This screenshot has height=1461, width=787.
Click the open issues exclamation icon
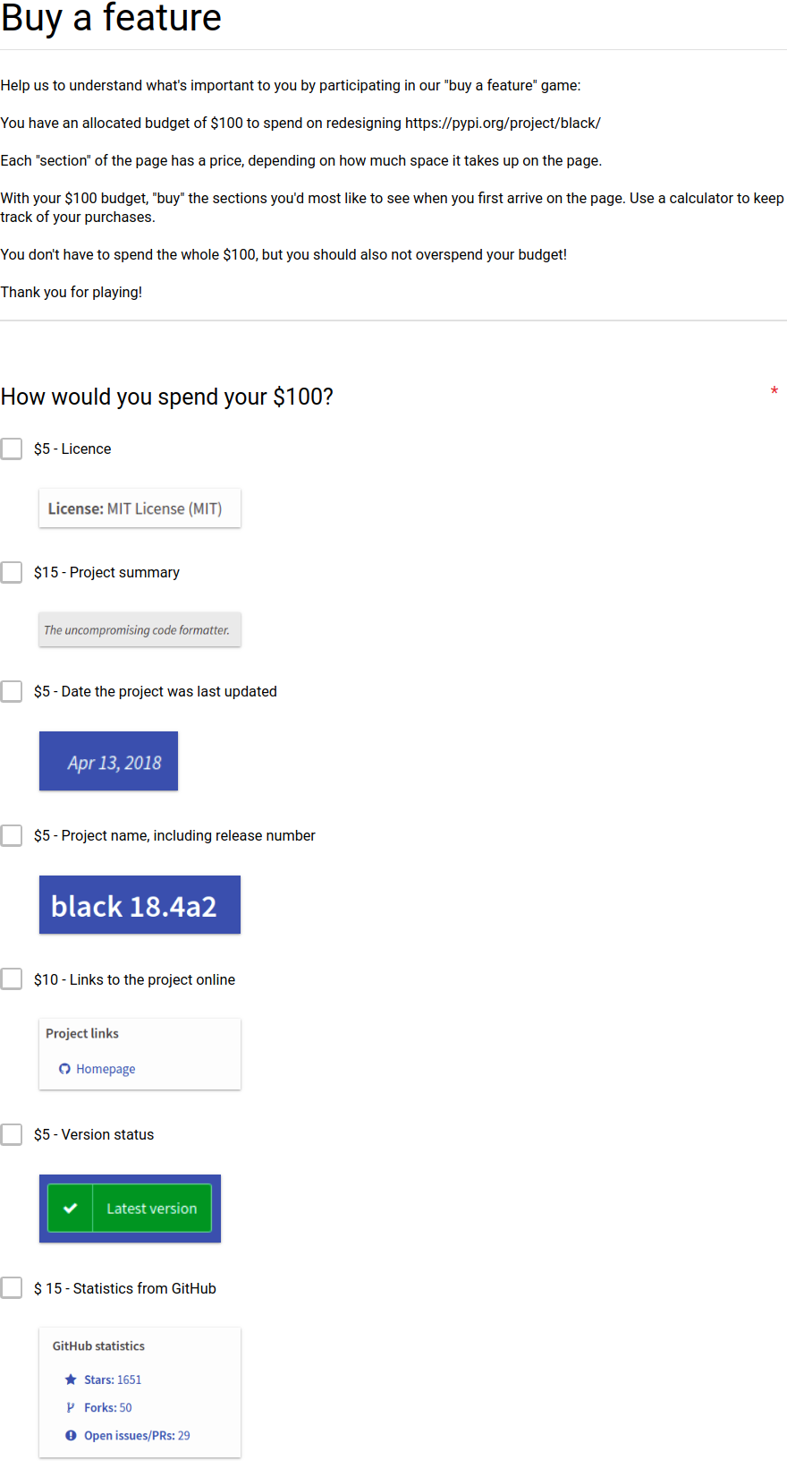[71, 1435]
